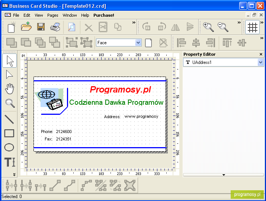Open the Window menu
Screen dimensions: 266x201
(70, 15)
